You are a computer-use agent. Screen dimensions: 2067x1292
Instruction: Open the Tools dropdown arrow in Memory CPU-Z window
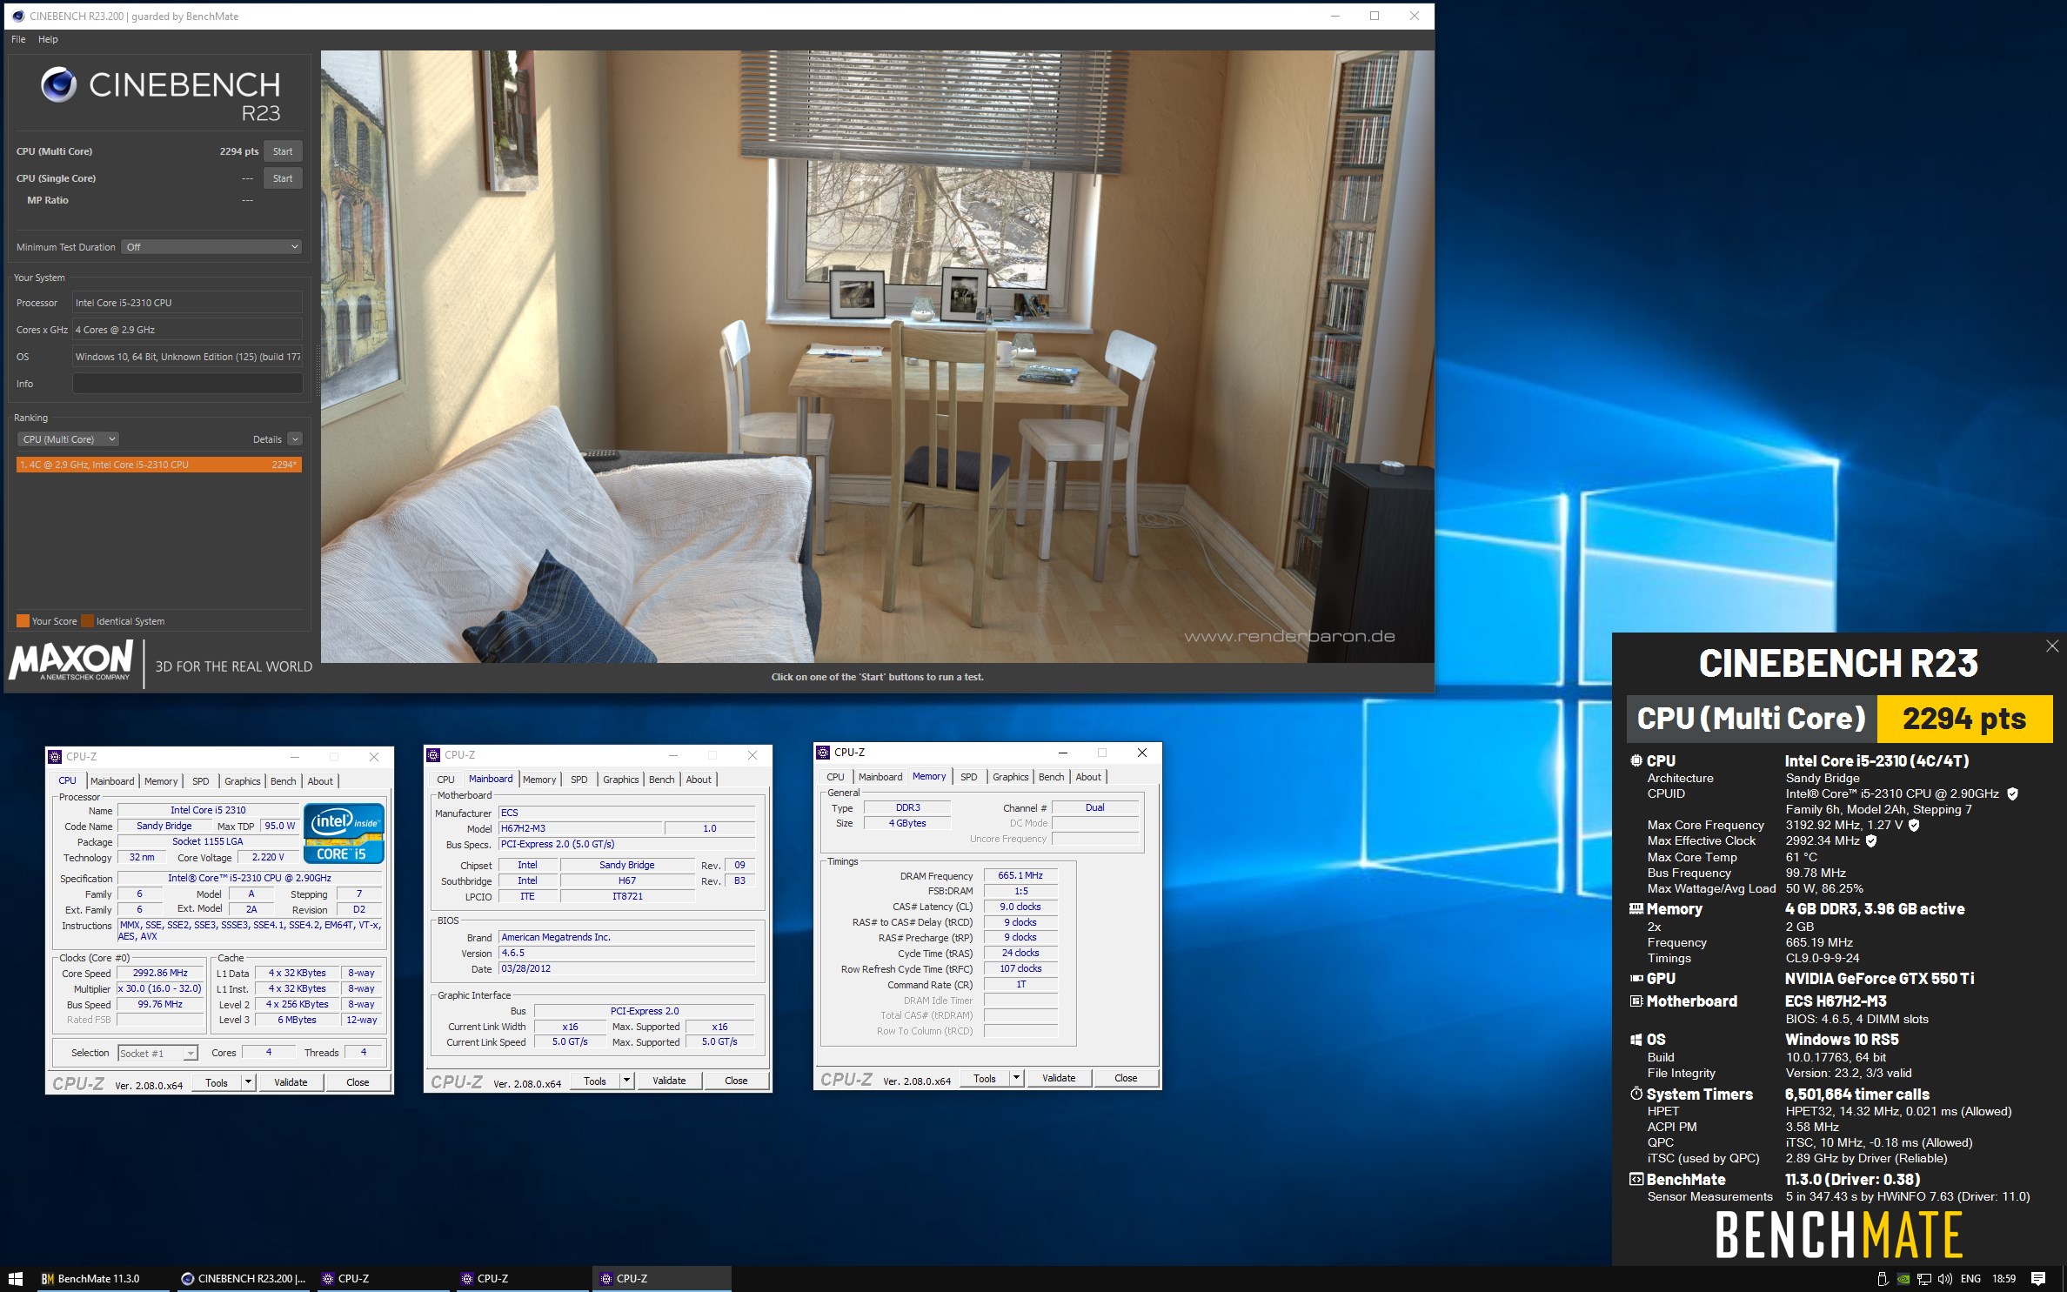(x=1016, y=1078)
